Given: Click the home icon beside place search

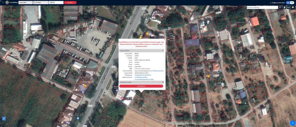Looking at the screenshot, I should 284,7.
